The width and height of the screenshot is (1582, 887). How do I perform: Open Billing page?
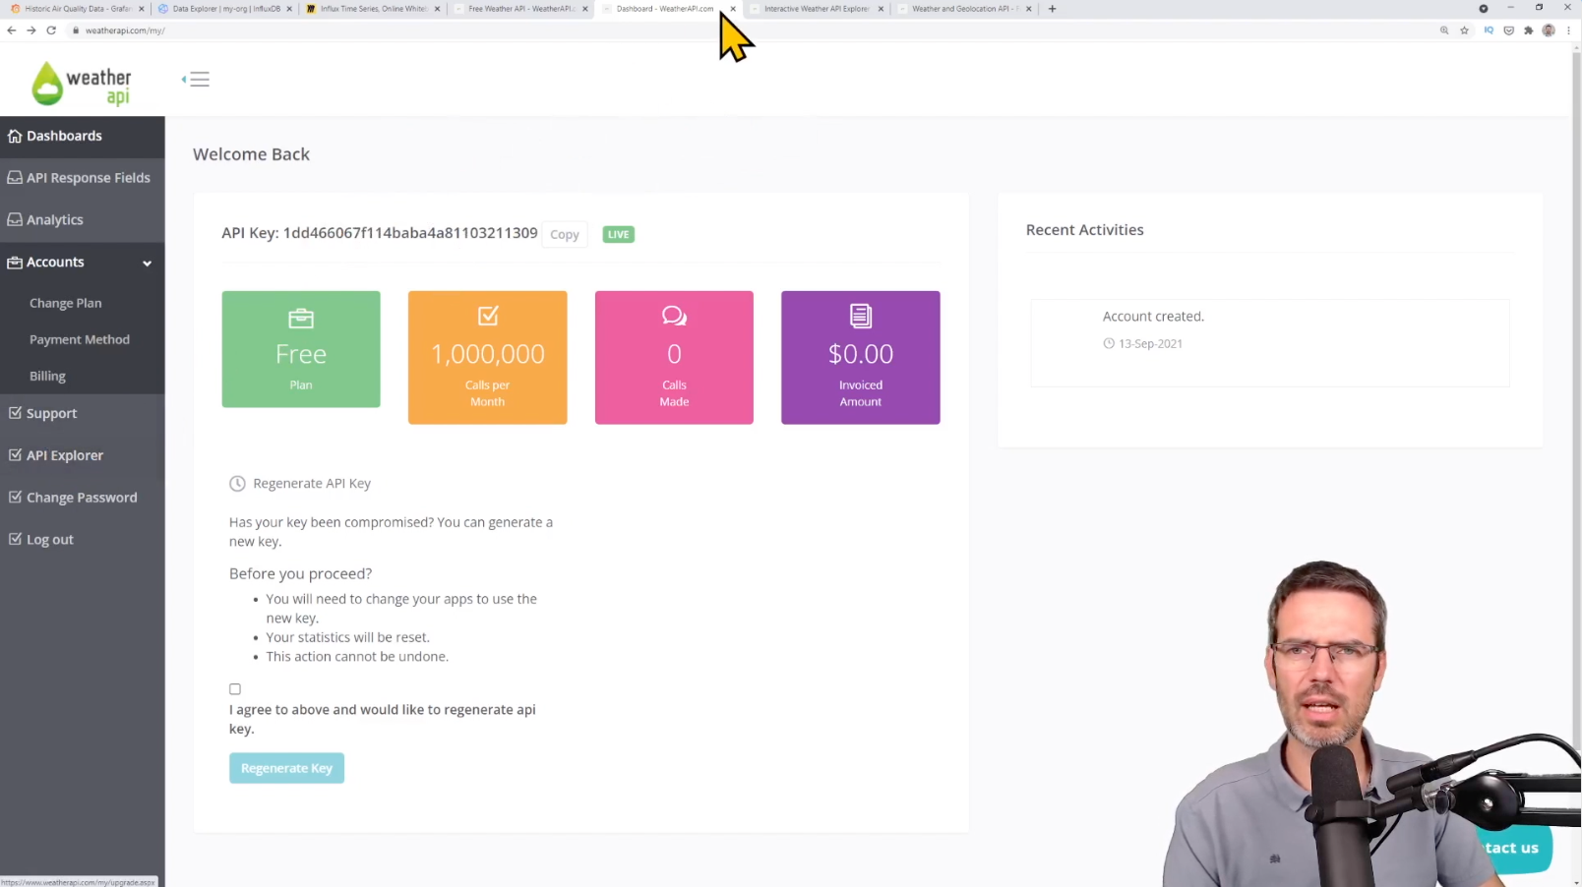(x=47, y=376)
